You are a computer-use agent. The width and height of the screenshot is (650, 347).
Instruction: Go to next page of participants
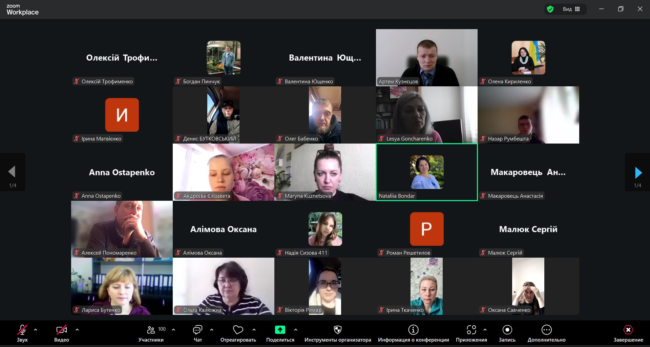point(638,173)
